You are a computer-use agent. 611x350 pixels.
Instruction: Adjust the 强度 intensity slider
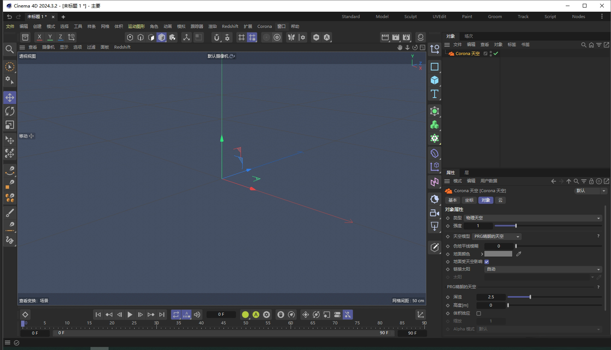548,226
